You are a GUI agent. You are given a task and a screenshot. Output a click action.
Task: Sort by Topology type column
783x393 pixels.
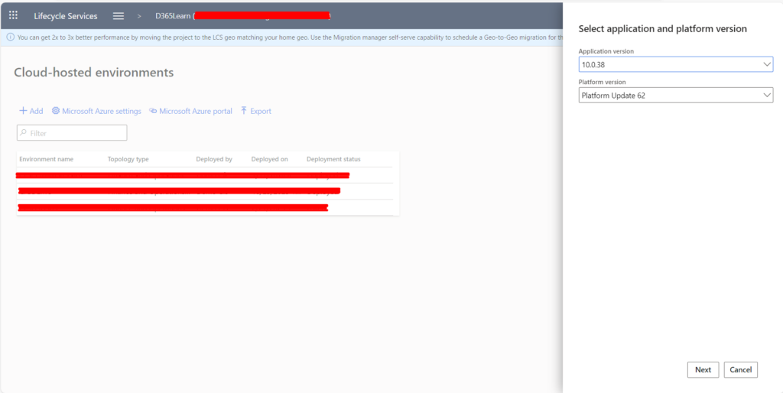point(128,159)
